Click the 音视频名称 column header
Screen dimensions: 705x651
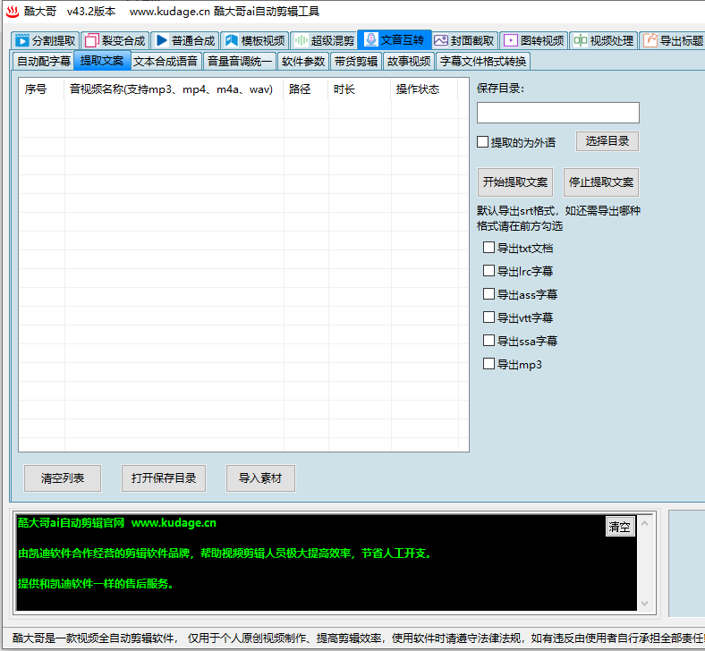pos(174,89)
